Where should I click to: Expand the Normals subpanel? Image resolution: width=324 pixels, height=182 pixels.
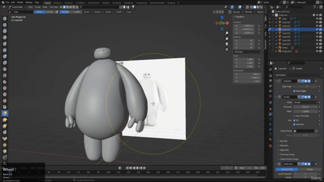pyautogui.click(x=283, y=141)
